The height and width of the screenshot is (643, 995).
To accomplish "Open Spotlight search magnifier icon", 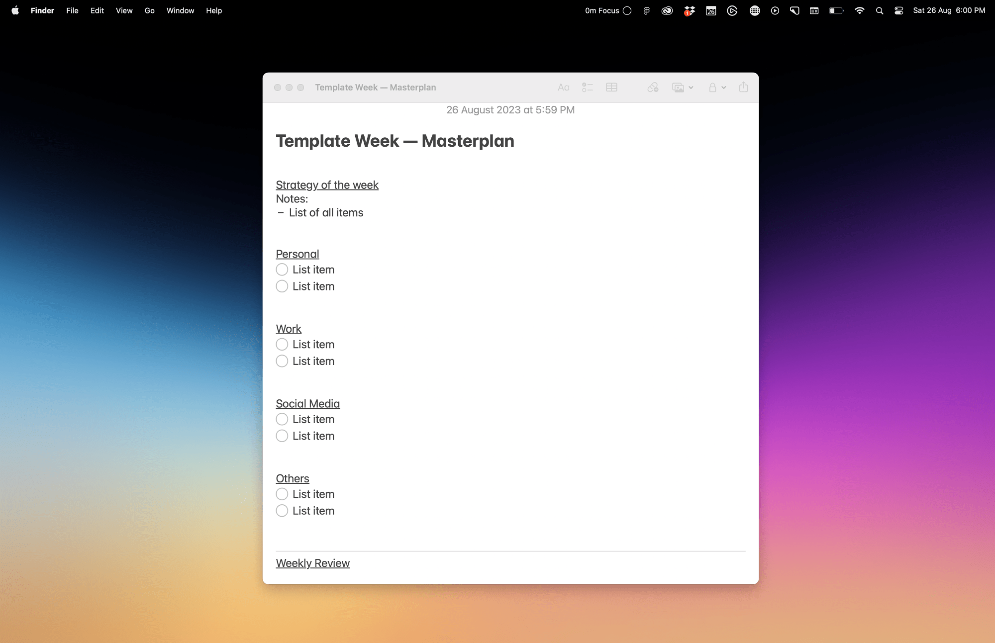I will click(879, 10).
